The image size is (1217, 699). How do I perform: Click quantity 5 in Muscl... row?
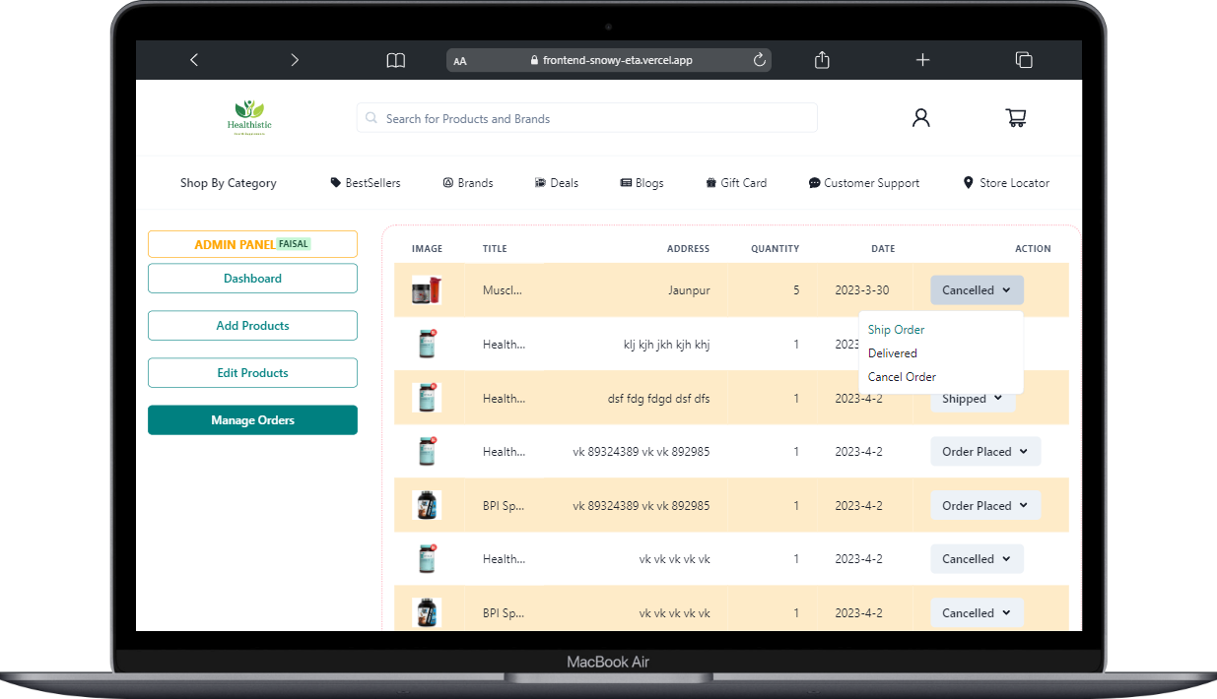[796, 290]
